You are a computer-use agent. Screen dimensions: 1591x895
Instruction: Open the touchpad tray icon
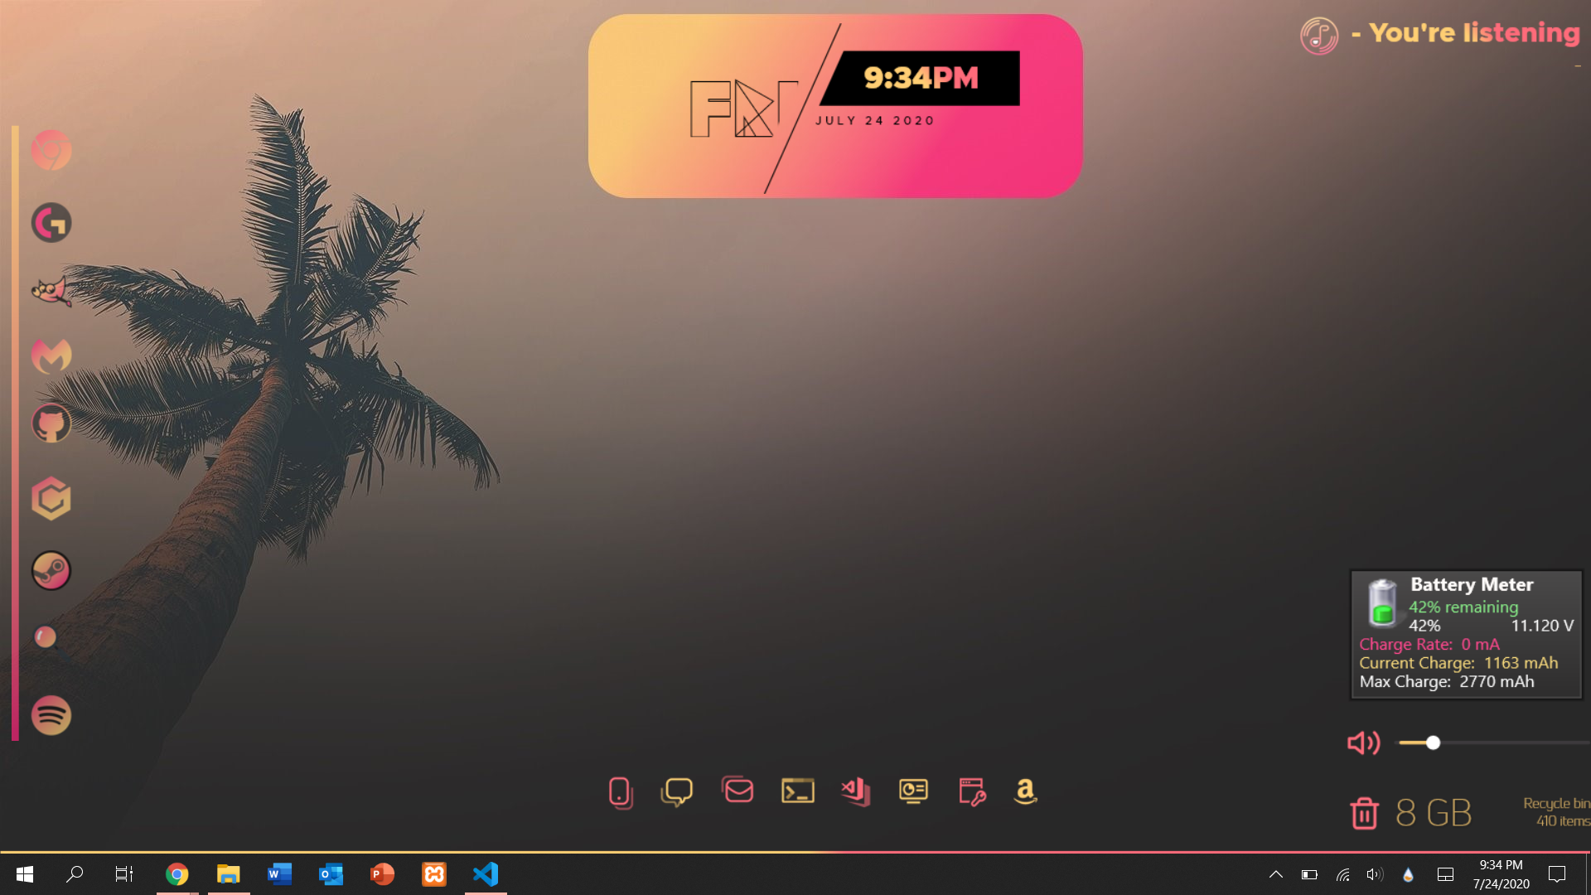(1445, 874)
